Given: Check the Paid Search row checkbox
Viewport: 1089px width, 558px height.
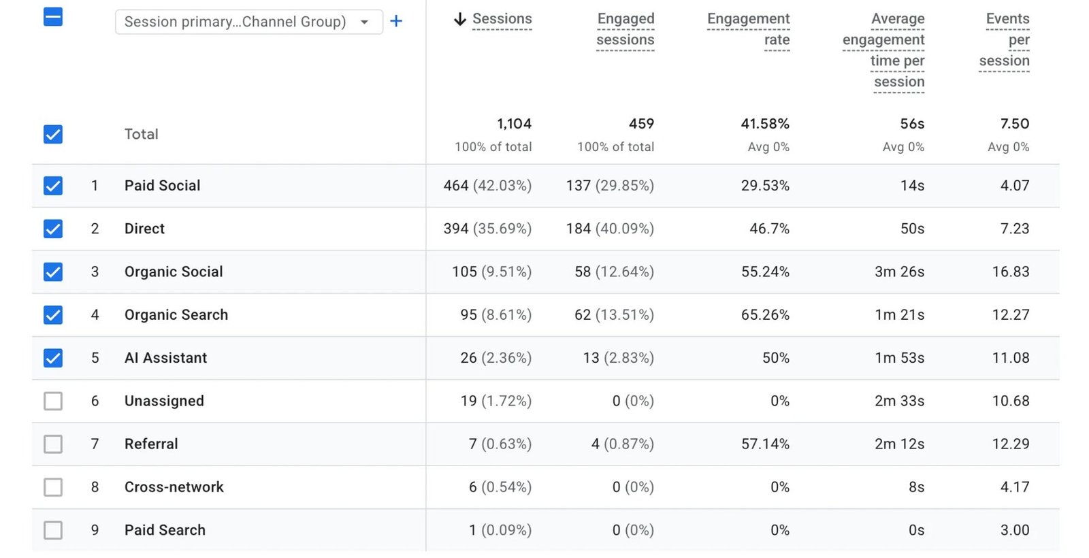Looking at the screenshot, I should tap(53, 530).
